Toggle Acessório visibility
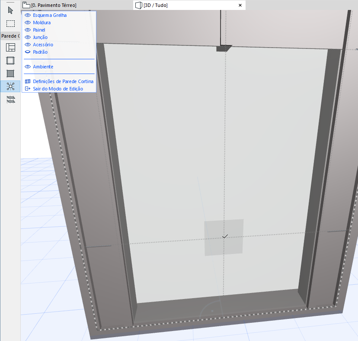The height and width of the screenshot is (341, 358). tap(28, 45)
